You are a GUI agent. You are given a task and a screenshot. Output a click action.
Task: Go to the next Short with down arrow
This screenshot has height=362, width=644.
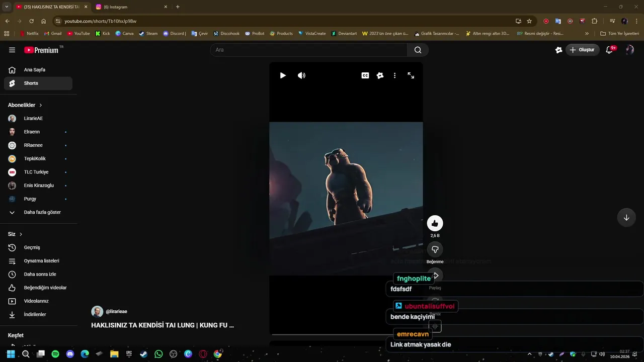626,218
